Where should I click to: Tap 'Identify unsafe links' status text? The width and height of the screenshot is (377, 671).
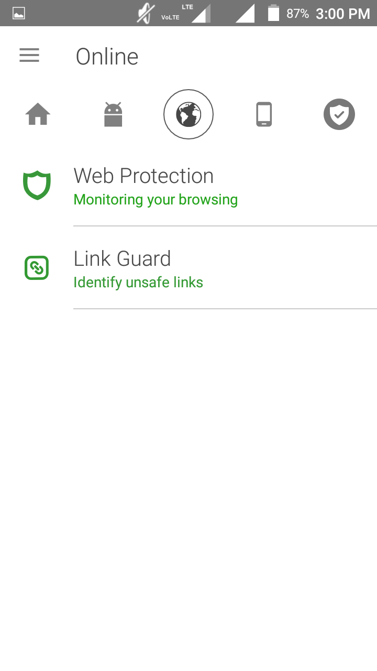138,283
